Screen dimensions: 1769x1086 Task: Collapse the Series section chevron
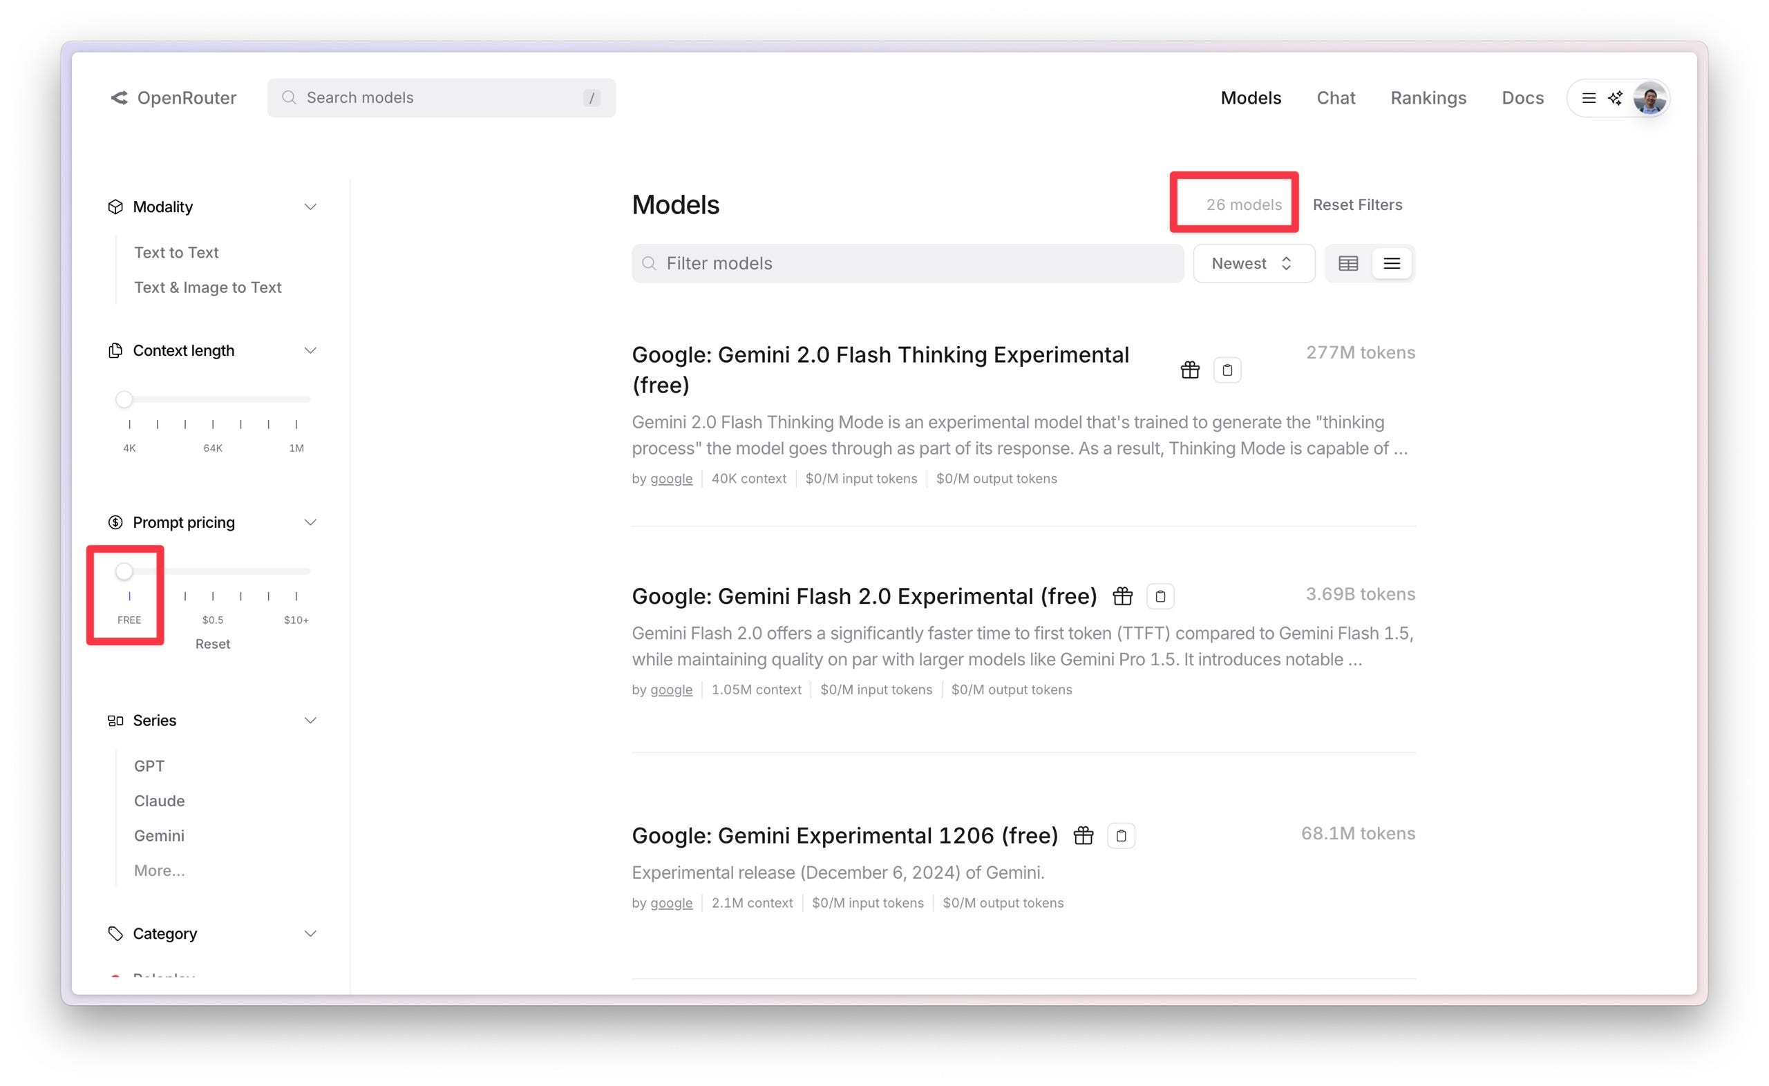(x=310, y=721)
